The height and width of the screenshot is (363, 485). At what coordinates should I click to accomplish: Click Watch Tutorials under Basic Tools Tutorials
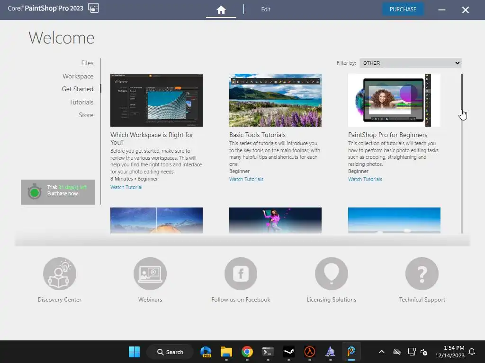point(246,179)
